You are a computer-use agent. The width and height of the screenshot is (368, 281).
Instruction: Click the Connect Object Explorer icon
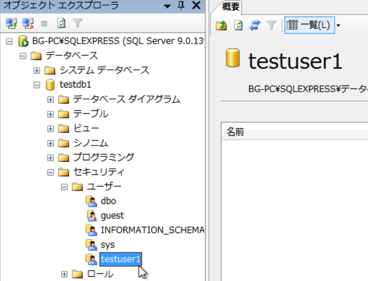(x=11, y=23)
